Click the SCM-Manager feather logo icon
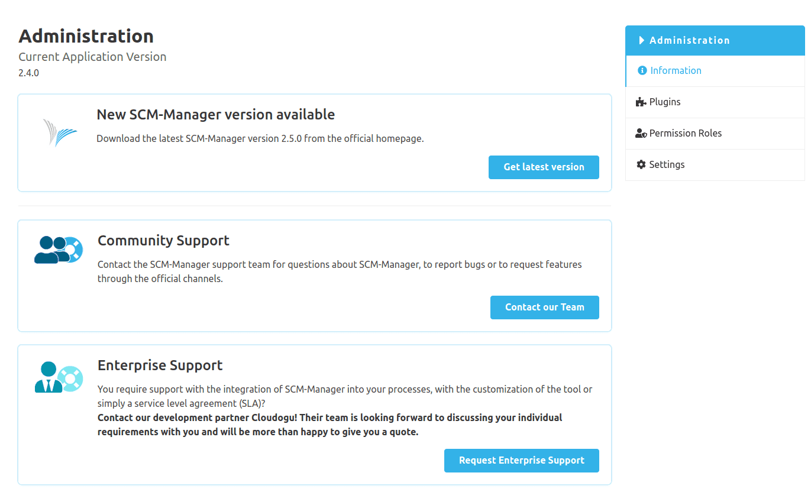The width and height of the screenshot is (811, 492). click(59, 131)
